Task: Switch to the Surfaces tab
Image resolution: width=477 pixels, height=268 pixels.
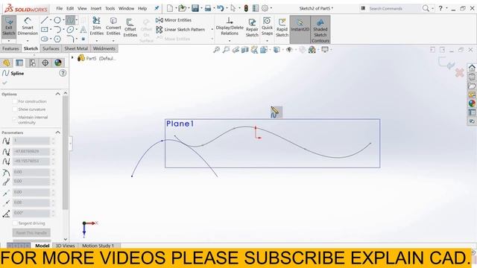Action: point(51,48)
